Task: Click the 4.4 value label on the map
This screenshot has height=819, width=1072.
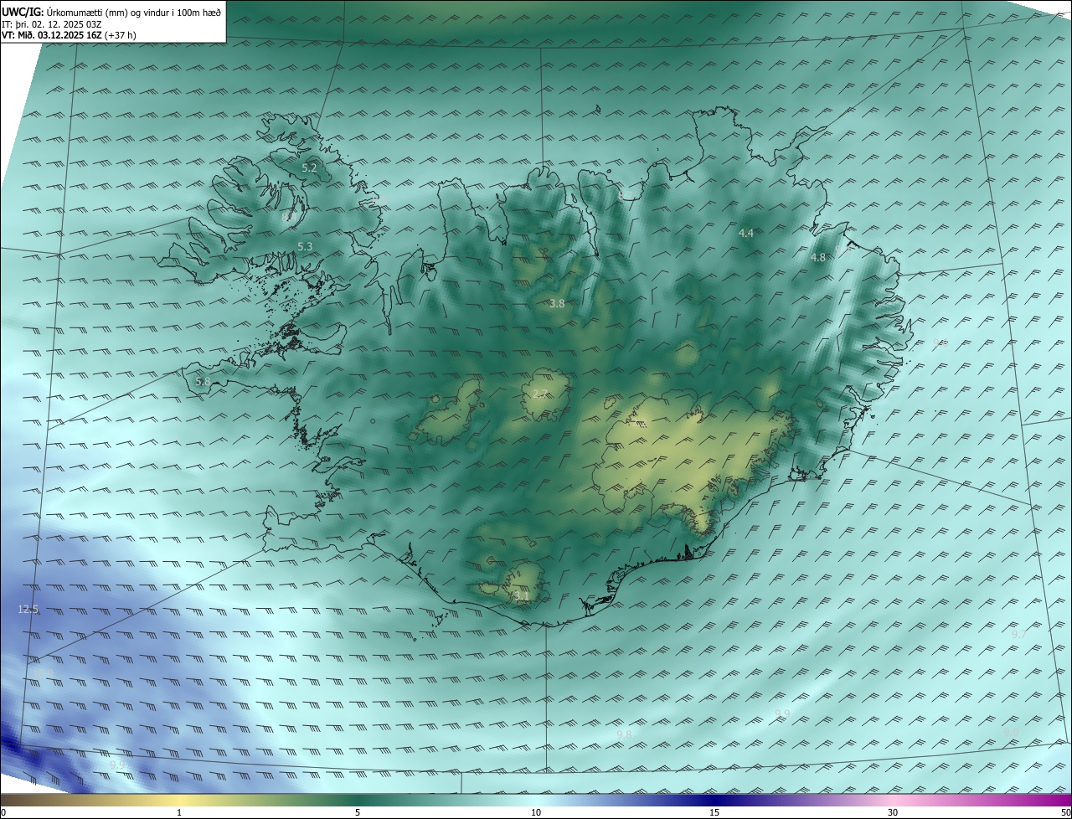Action: tap(746, 233)
